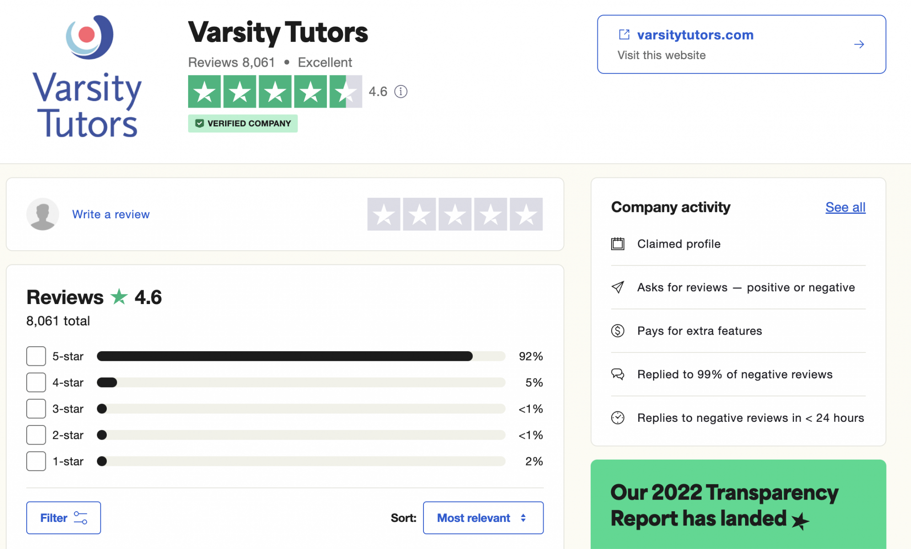This screenshot has height=549, width=911.
Task: Click the sort order arrows beside Most relevant
Action: [x=524, y=517]
